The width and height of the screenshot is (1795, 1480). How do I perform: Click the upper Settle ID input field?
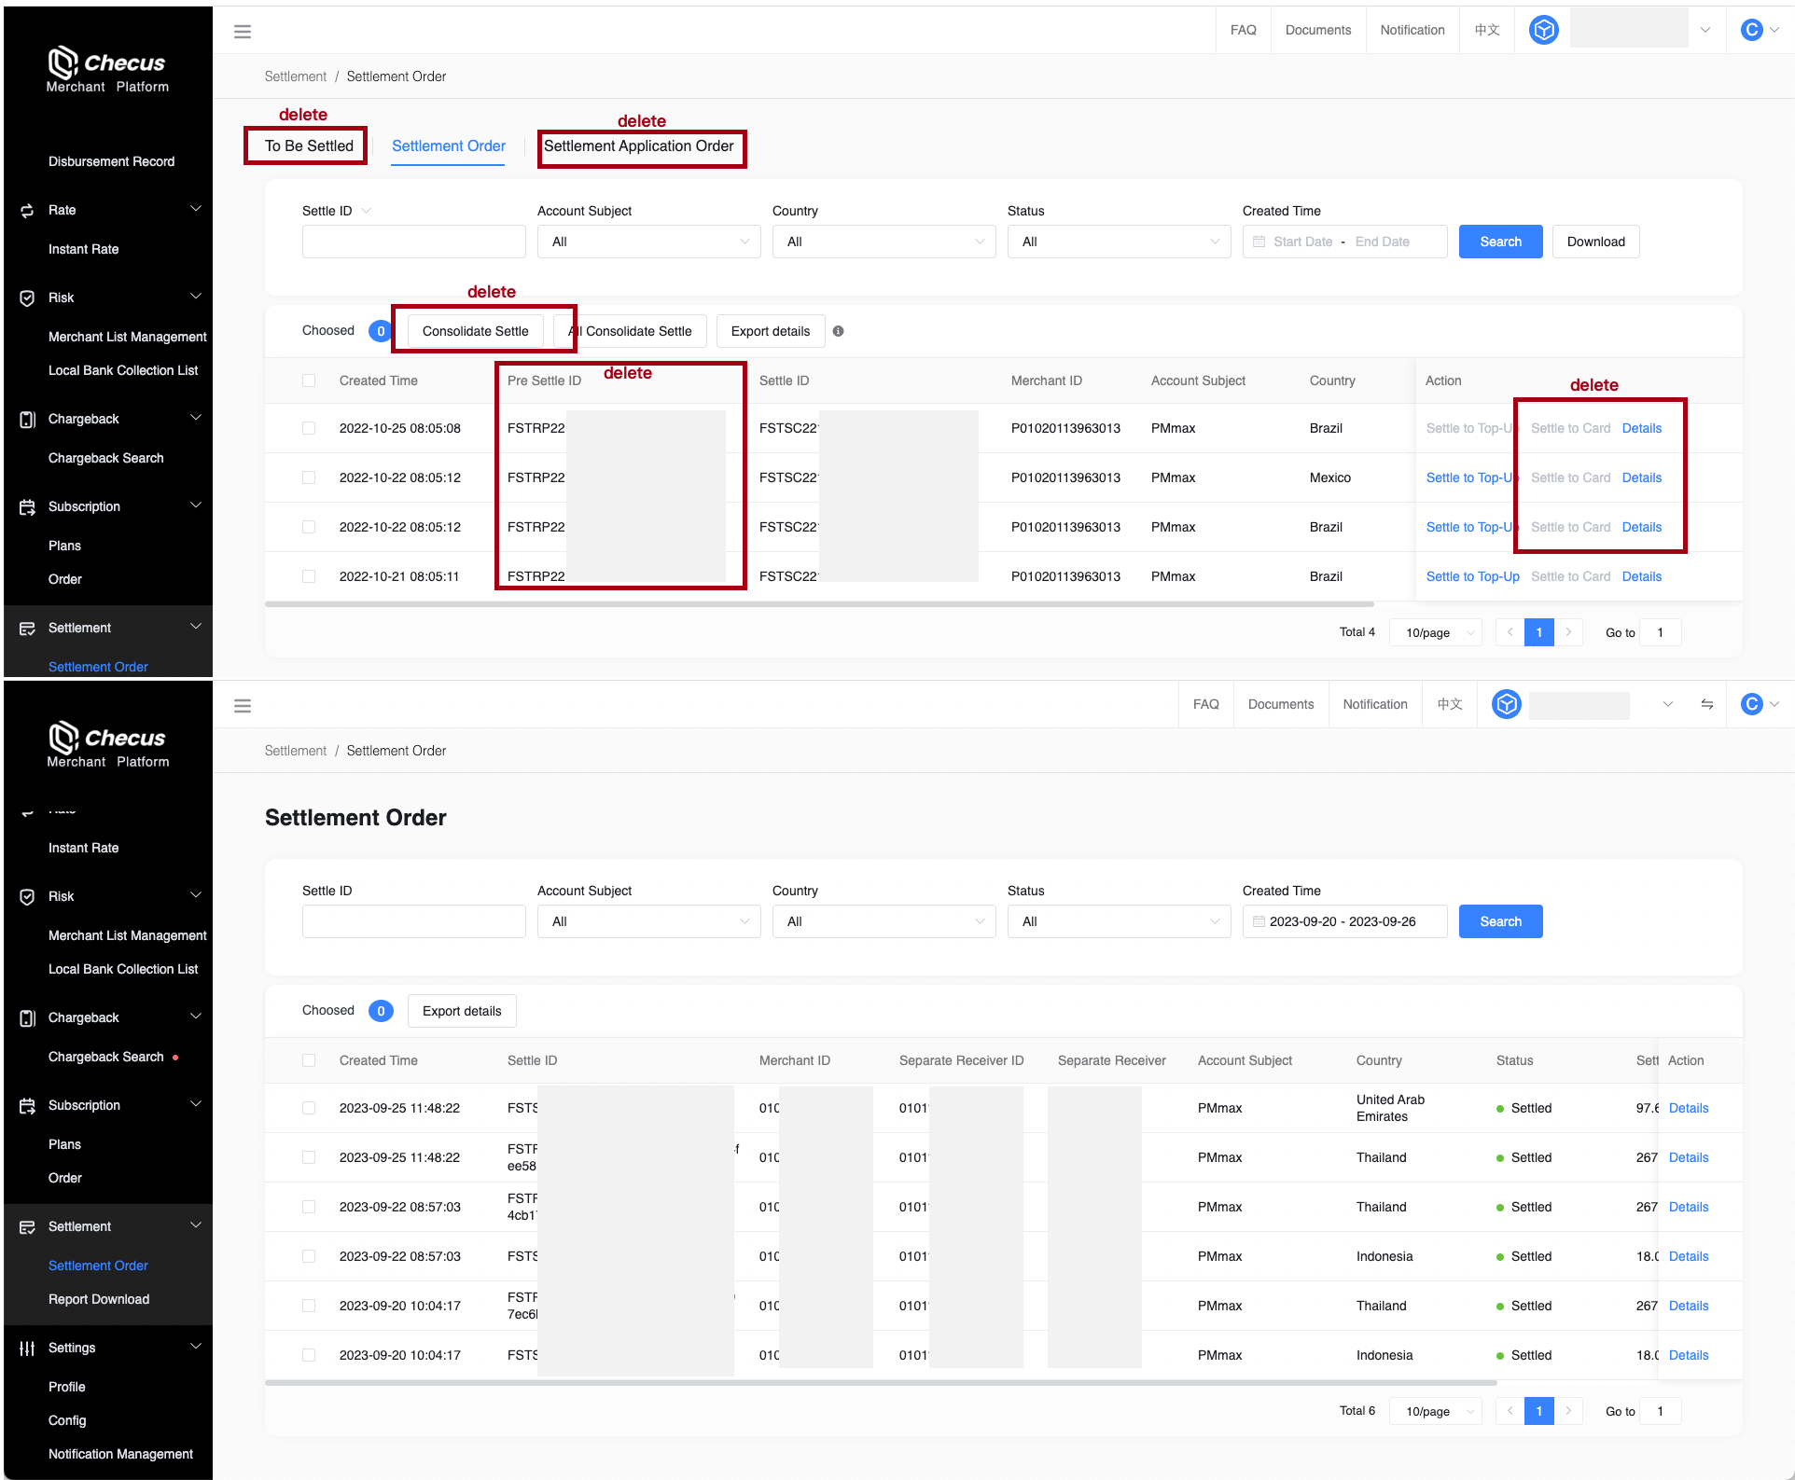[413, 242]
